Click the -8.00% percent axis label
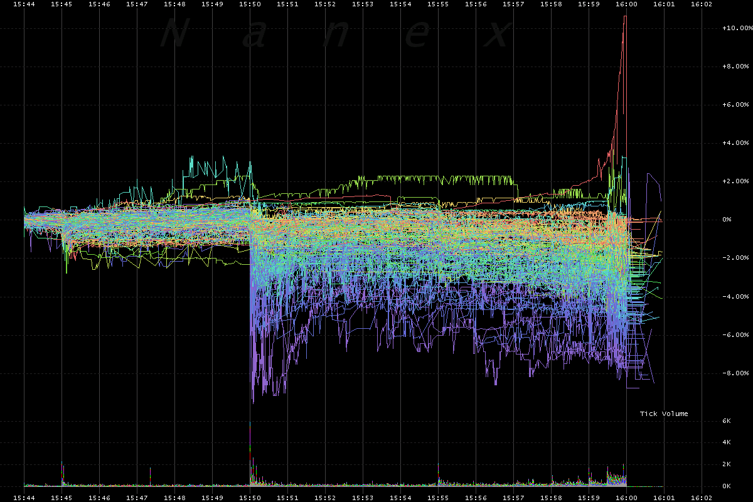The width and height of the screenshot is (753, 502). [x=735, y=373]
